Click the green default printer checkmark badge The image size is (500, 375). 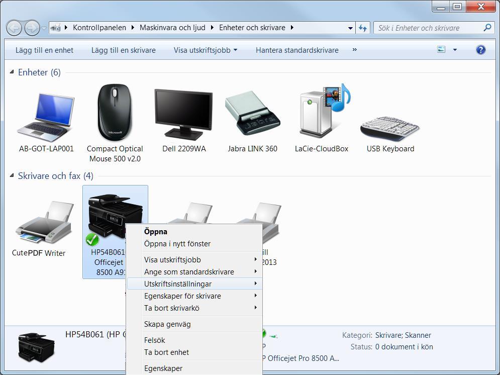pyautogui.click(x=92, y=239)
